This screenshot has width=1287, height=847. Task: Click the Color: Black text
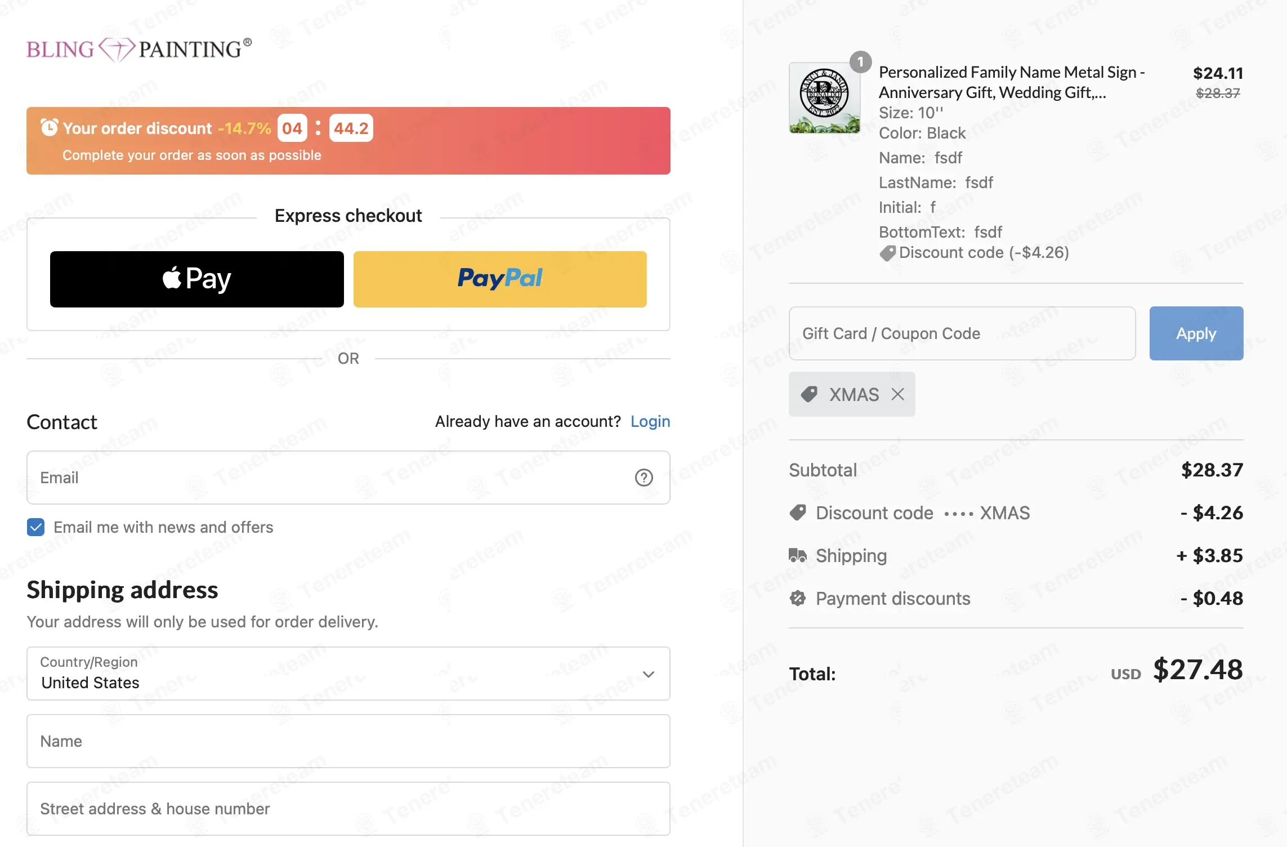coord(922,133)
